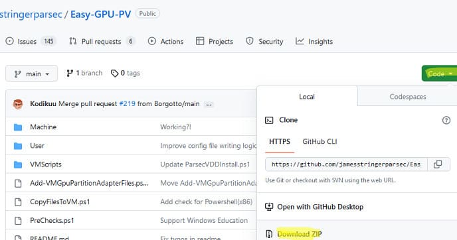Open 'Support Windows Education' commit message
Image resolution: width=457 pixels, height=240 pixels.
click(204, 221)
